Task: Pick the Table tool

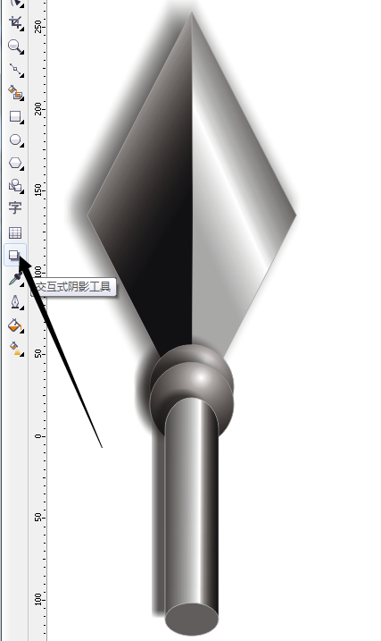Action: coord(15,232)
